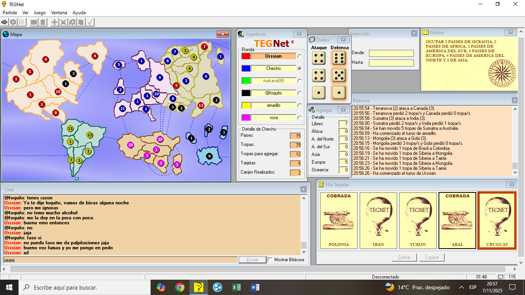Screen dimensions: 525x295
Task: Click the crossed swords attack toolbar icon
Action: (x=63, y=22)
